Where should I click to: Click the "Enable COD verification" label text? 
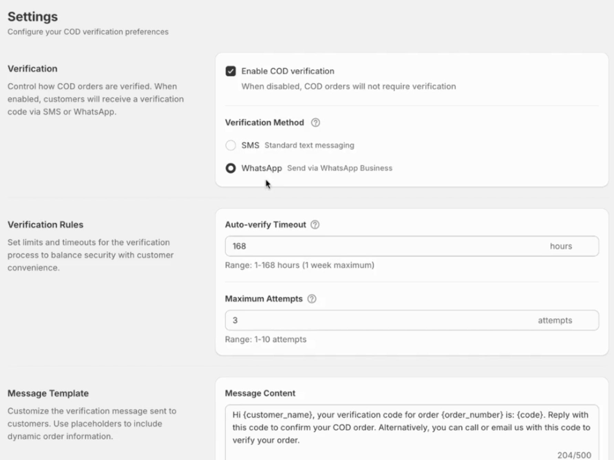click(288, 71)
